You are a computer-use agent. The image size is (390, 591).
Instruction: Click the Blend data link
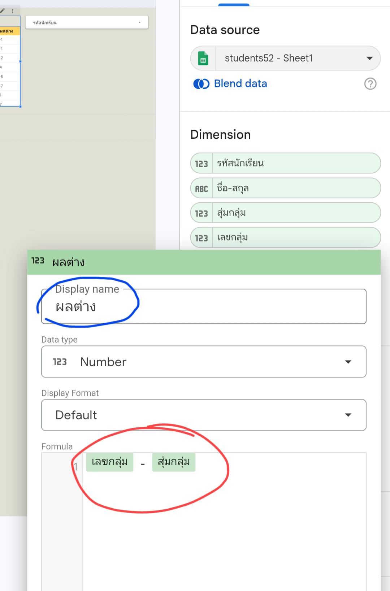240,84
